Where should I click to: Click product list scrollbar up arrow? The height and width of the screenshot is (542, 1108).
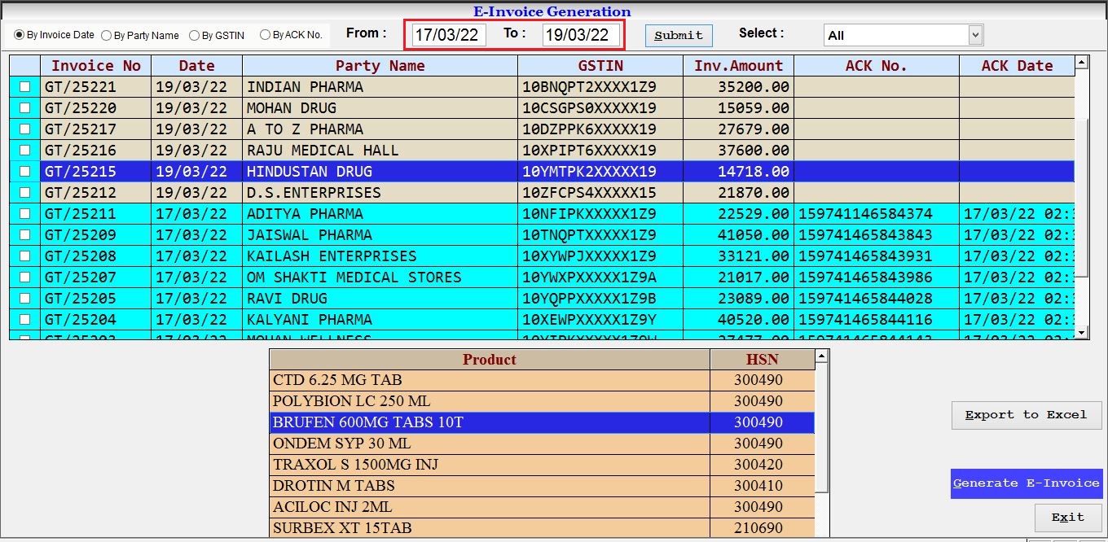(x=822, y=356)
